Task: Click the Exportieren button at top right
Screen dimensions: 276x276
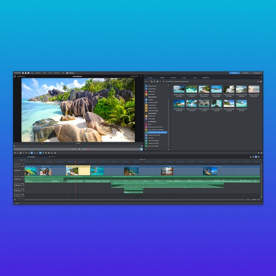Action: [257, 73]
